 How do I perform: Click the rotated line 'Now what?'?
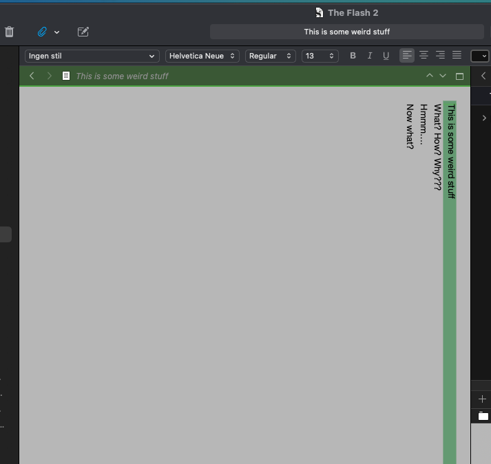coord(410,127)
